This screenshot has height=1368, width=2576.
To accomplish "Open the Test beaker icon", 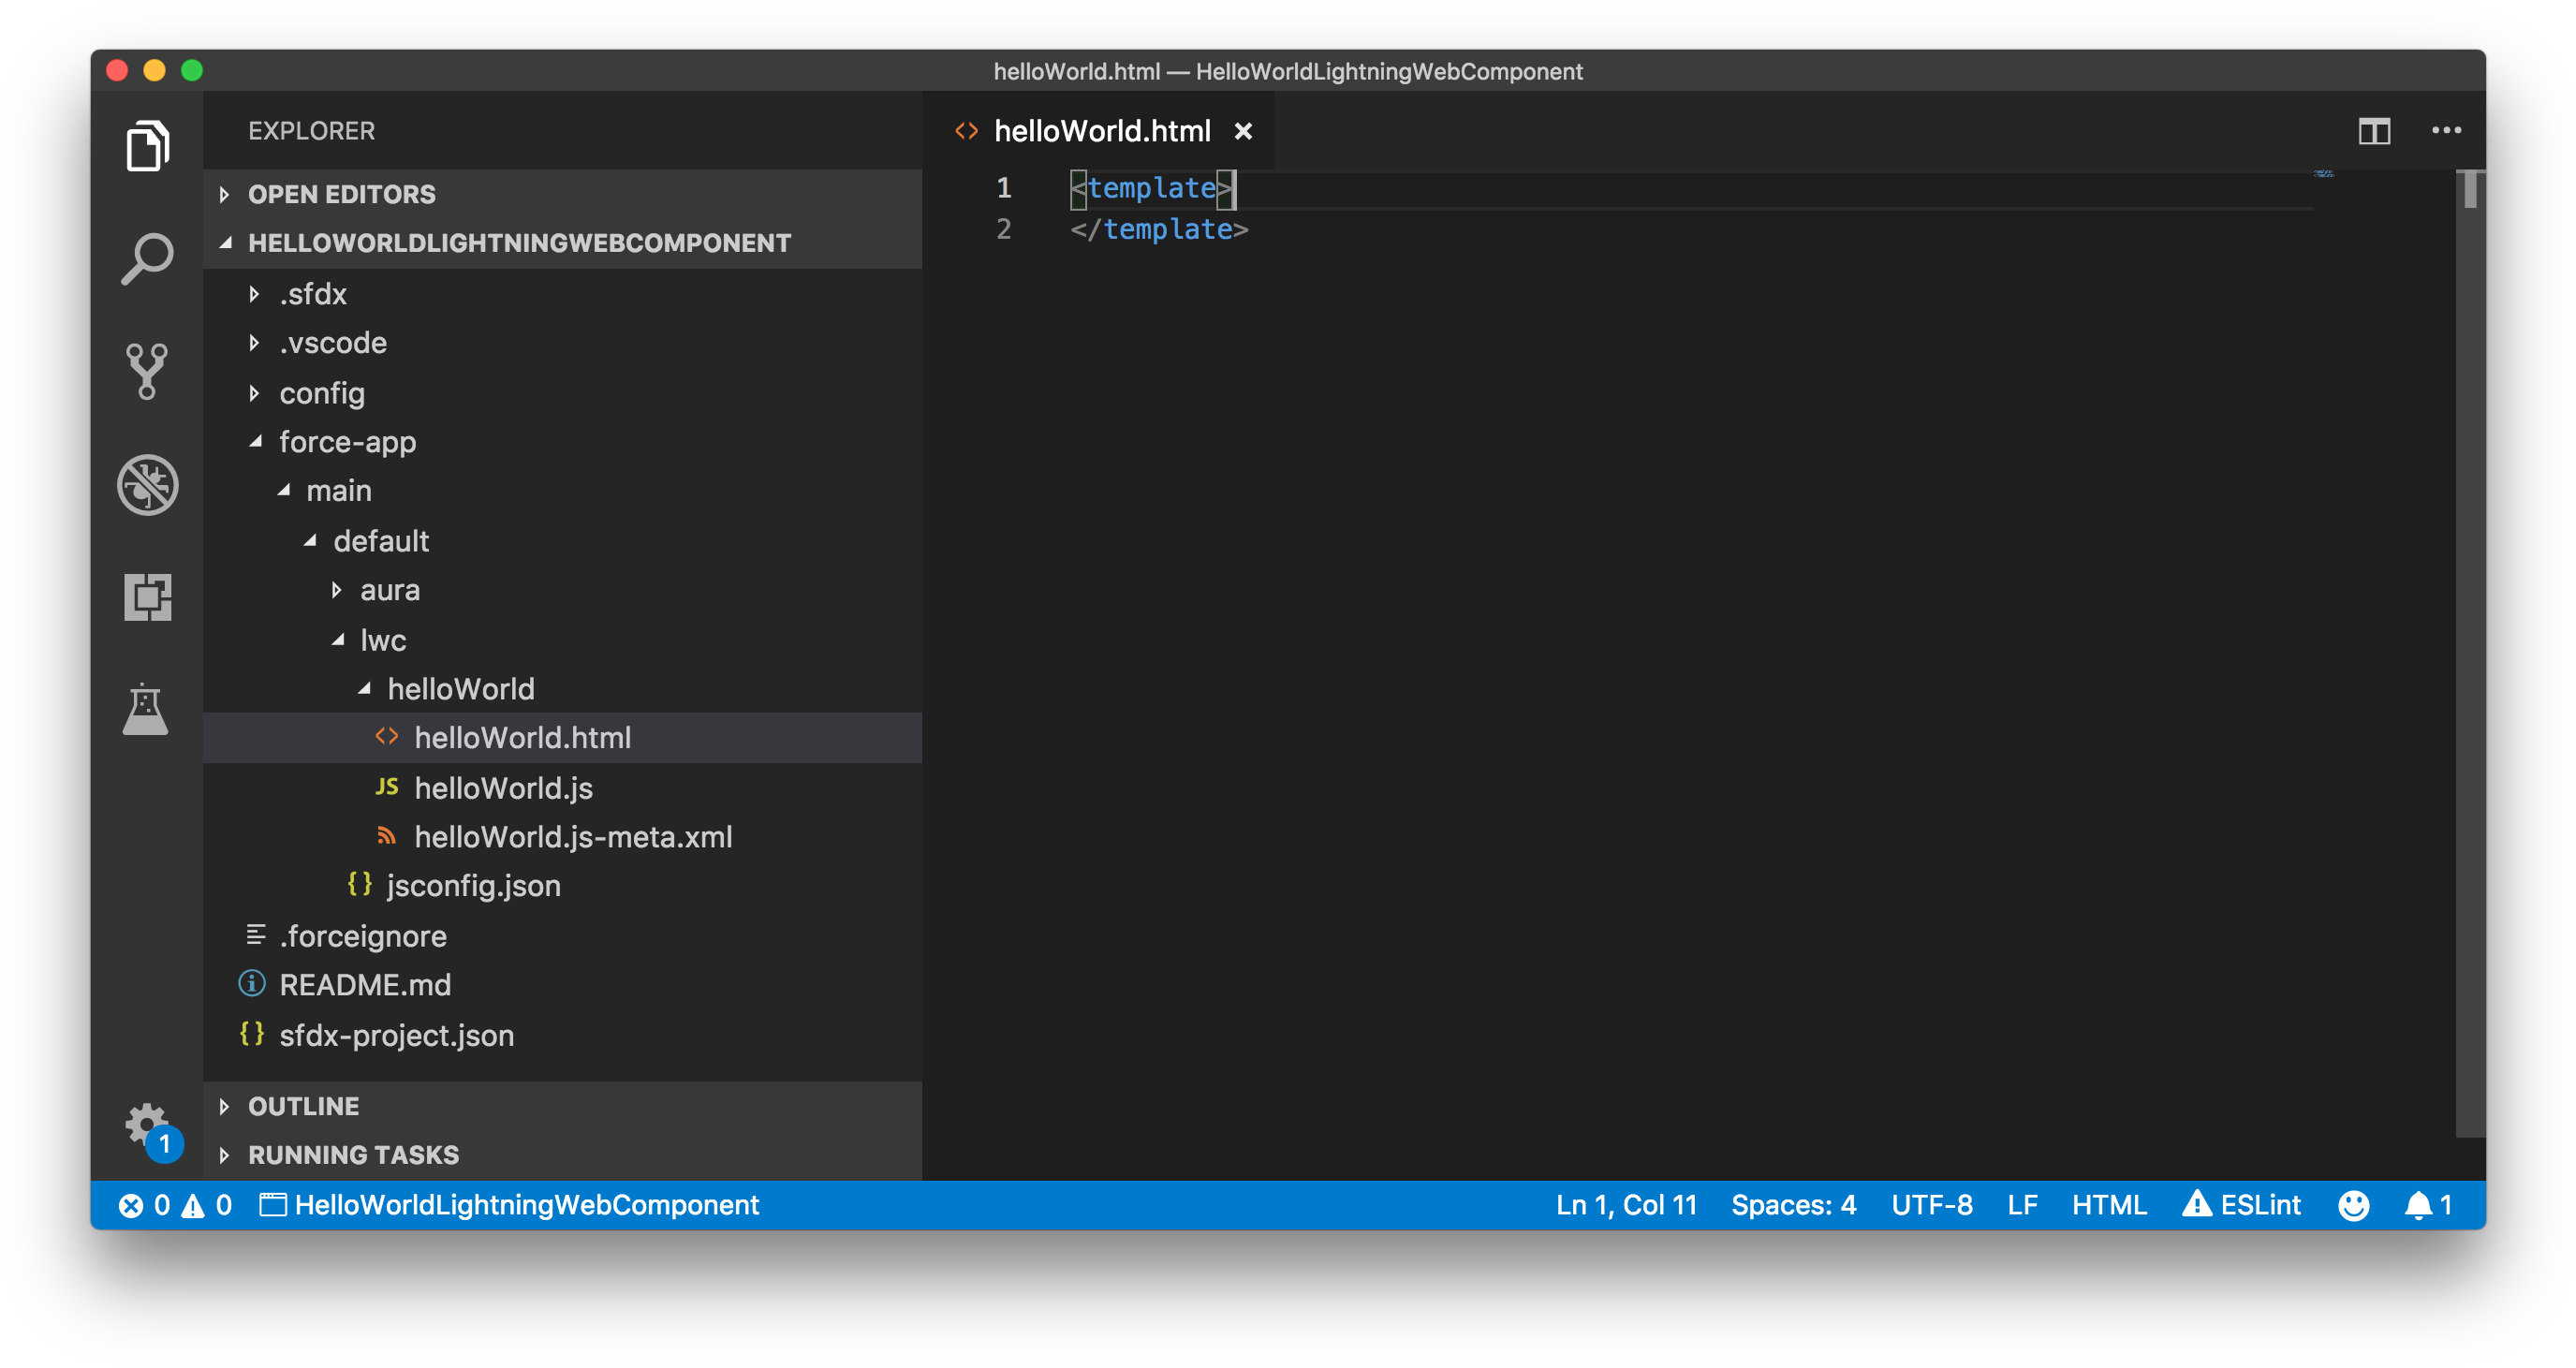I will pyautogui.click(x=147, y=710).
